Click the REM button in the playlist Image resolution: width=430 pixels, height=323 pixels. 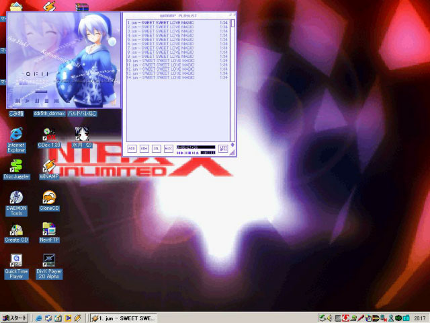click(144, 148)
